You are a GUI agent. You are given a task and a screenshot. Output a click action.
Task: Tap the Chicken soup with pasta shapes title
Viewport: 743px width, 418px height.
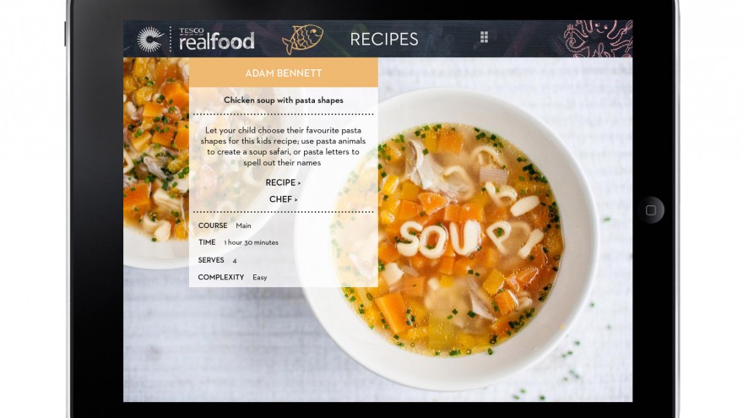[284, 100]
